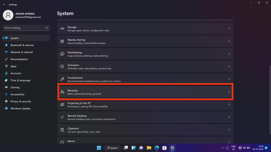Launch Microsoft Edge from taskbar

(x=156, y=148)
